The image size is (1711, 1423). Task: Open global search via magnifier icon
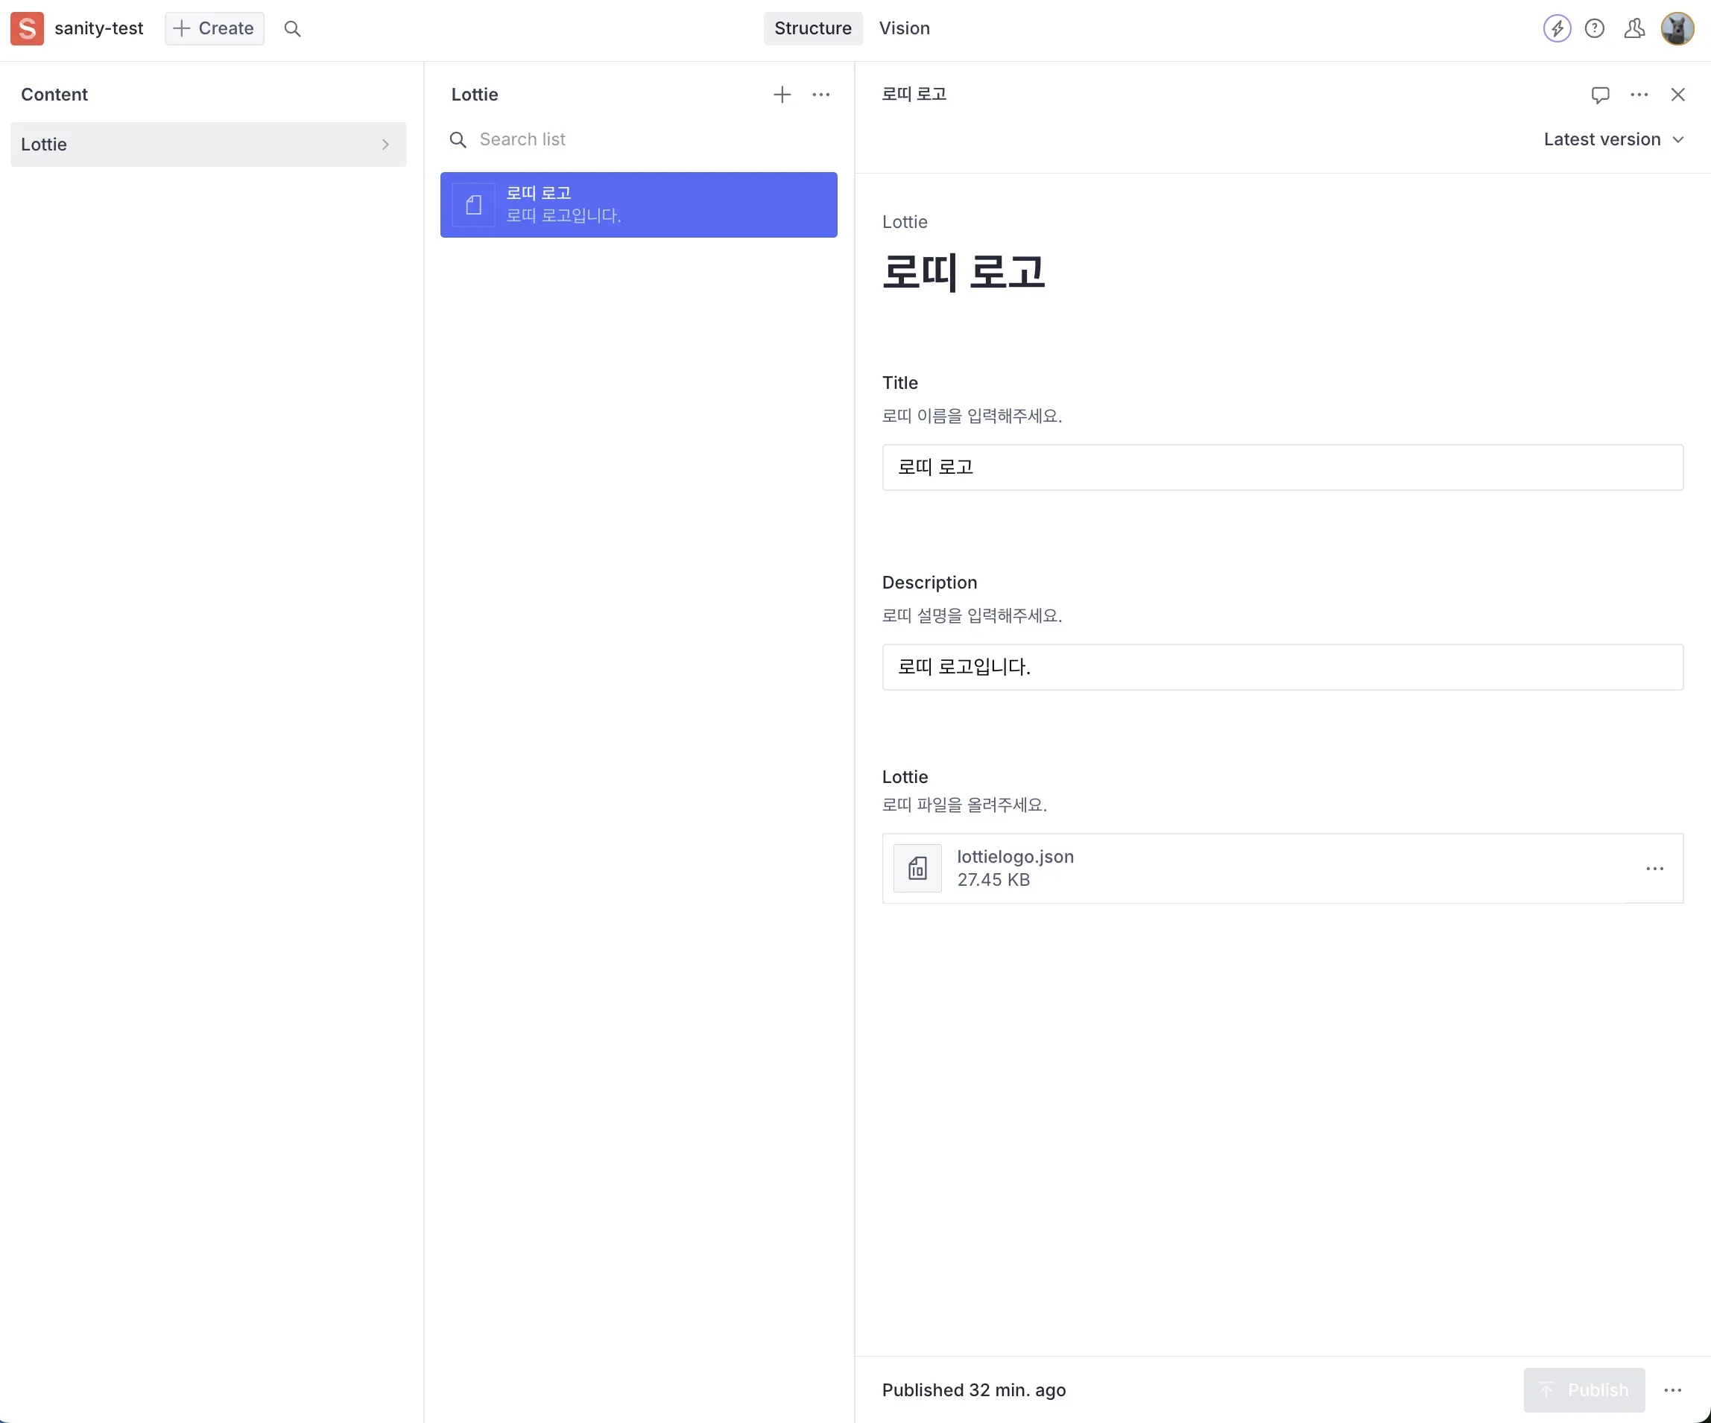(x=293, y=28)
